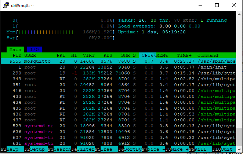The image size is (243, 154).
Task: Switch to the I/O tab
Action: [34, 49]
